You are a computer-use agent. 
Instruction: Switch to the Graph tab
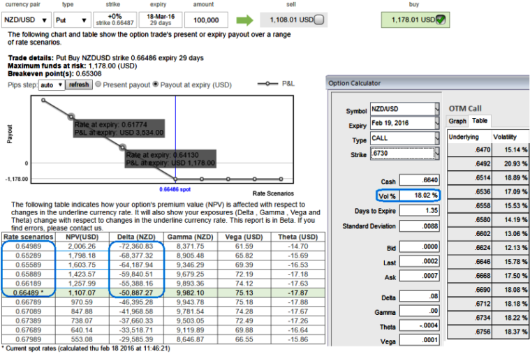click(x=458, y=121)
